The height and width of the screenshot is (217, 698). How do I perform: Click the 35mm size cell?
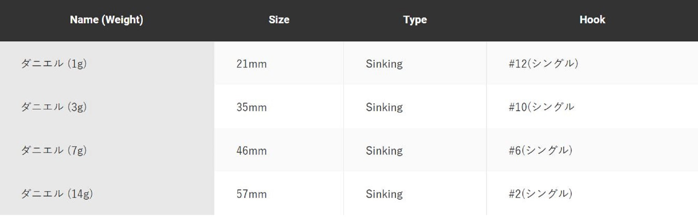(x=251, y=107)
